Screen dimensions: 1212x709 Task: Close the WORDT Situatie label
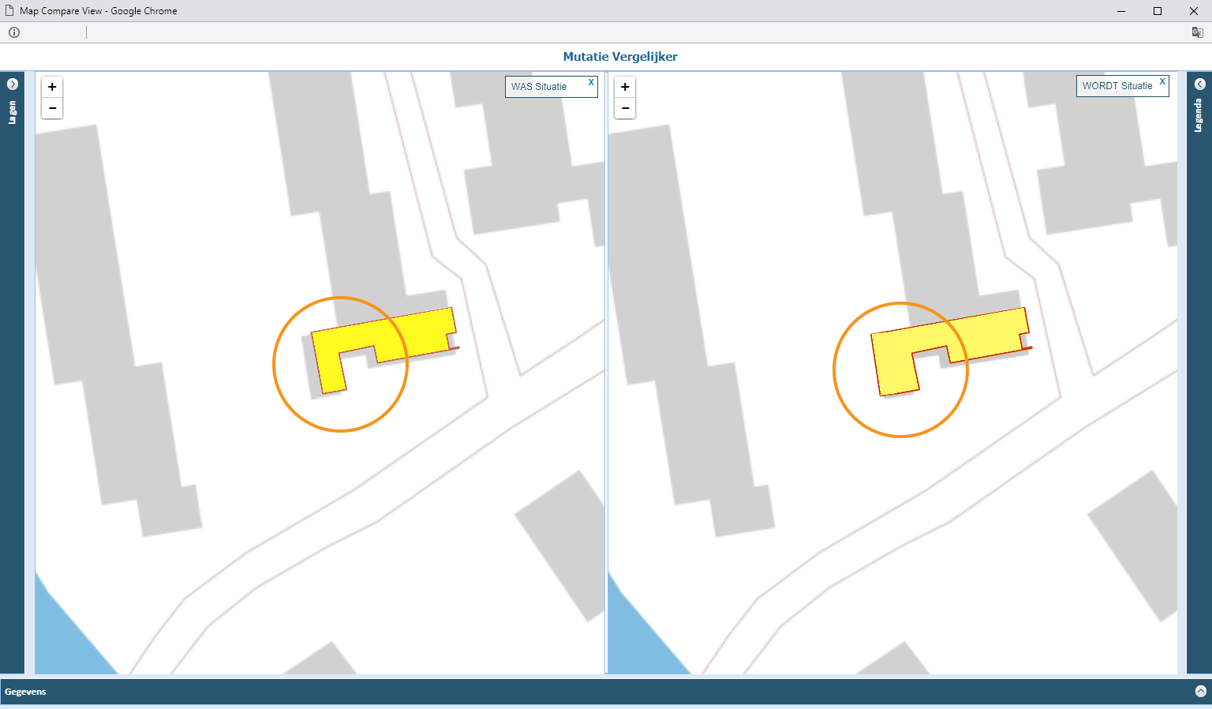pos(1162,81)
